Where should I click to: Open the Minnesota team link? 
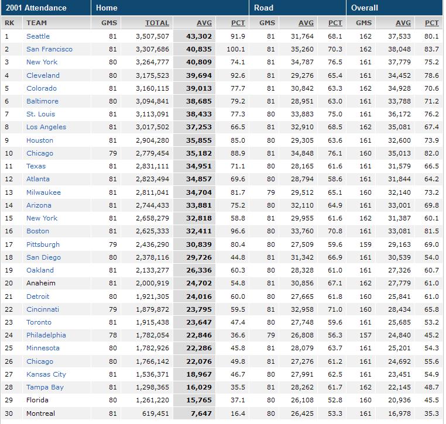tap(43, 348)
